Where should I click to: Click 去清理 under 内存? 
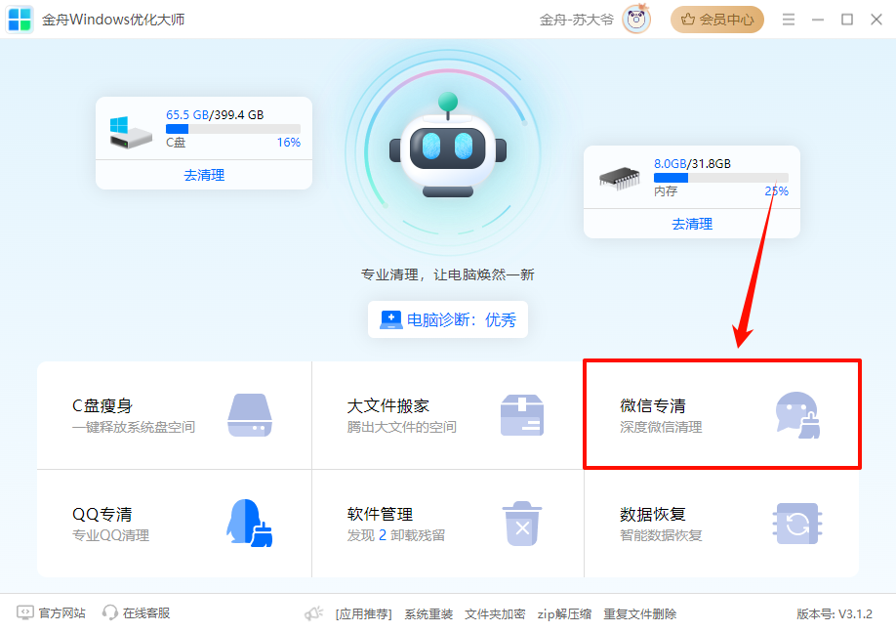coord(692,224)
